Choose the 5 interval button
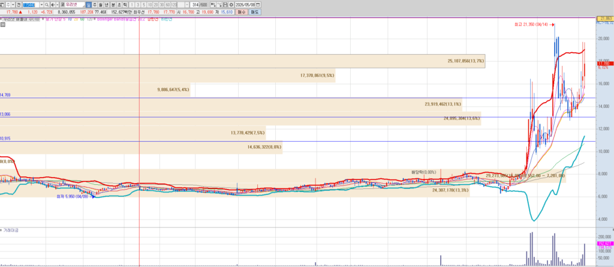Screen dimensions: 614x267 [x=144, y=5]
